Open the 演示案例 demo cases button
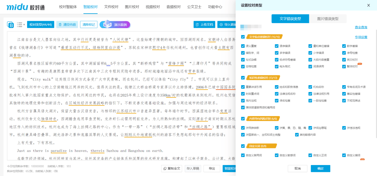The height and width of the screenshot is (176, 377). [x=115, y=25]
